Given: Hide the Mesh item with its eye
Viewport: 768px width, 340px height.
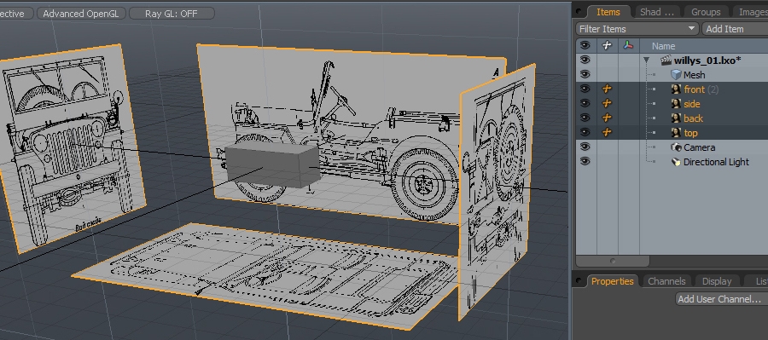Looking at the screenshot, I should [x=585, y=74].
